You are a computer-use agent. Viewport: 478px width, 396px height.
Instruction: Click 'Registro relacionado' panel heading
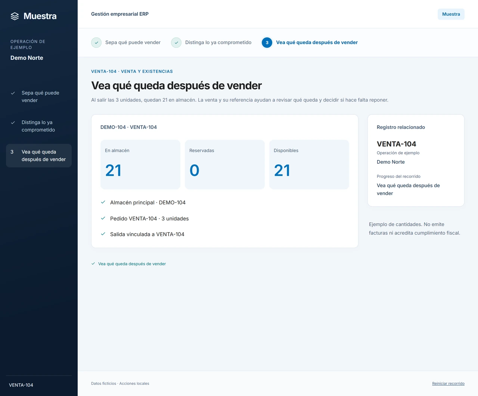(x=401, y=127)
